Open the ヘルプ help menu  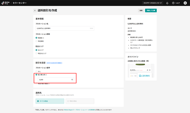pos(176,3)
